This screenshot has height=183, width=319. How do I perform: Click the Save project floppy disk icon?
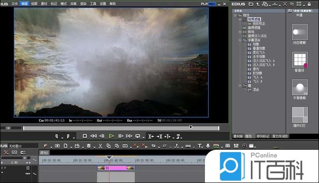tap(89, 146)
